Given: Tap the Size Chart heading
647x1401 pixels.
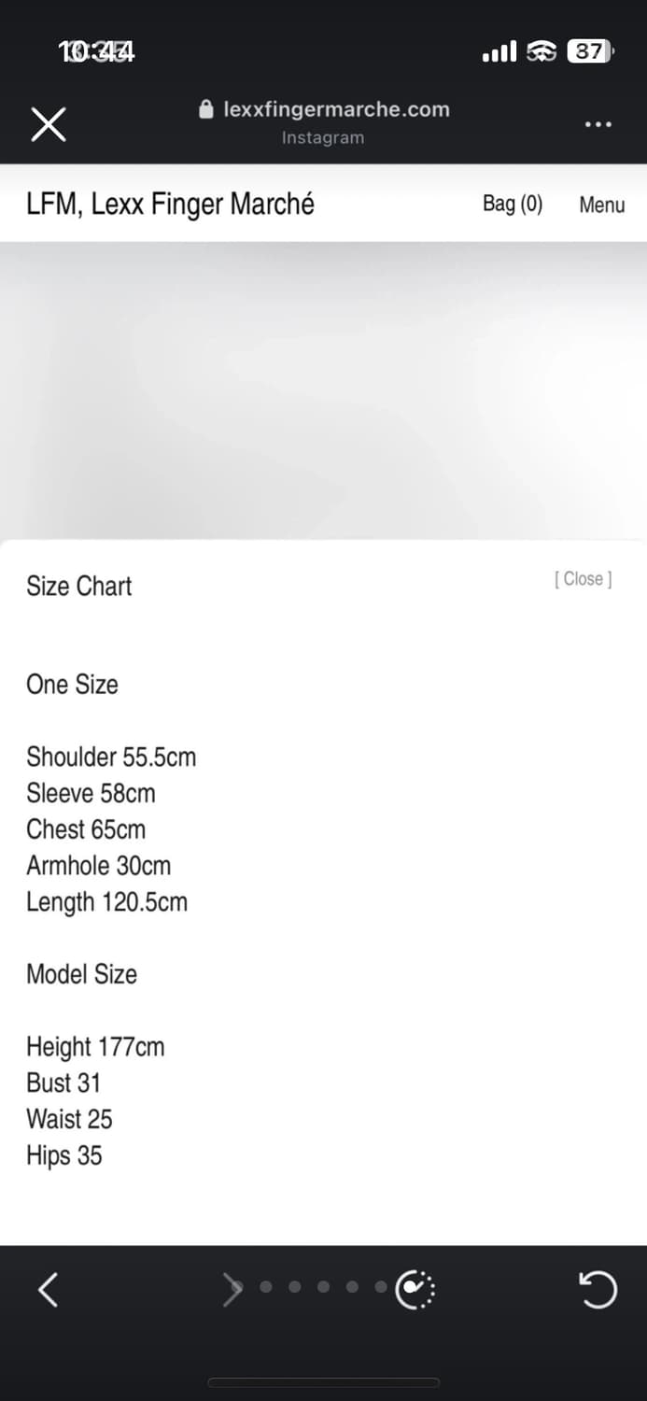Looking at the screenshot, I should point(79,586).
